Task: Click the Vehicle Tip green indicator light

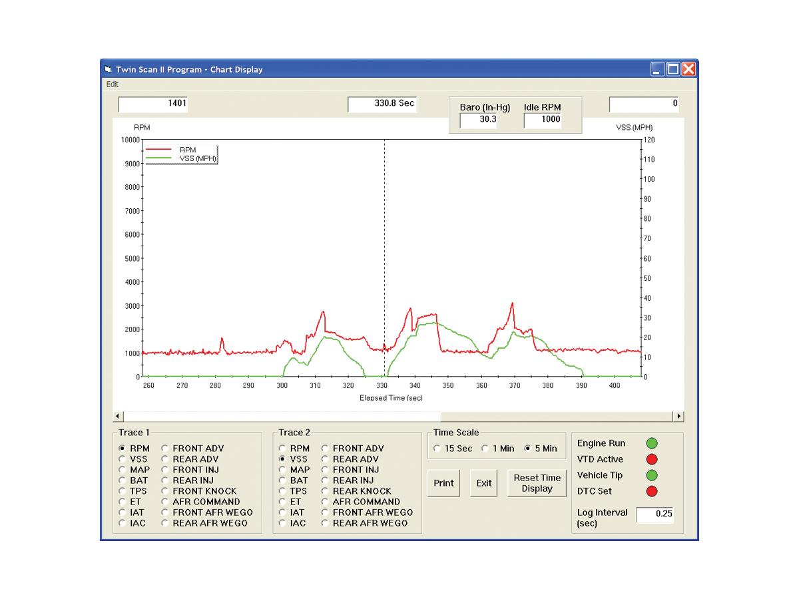Action: [652, 475]
